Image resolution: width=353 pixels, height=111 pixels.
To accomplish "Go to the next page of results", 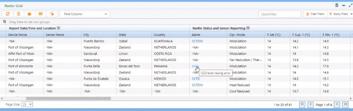I will click(x=337, y=104).
